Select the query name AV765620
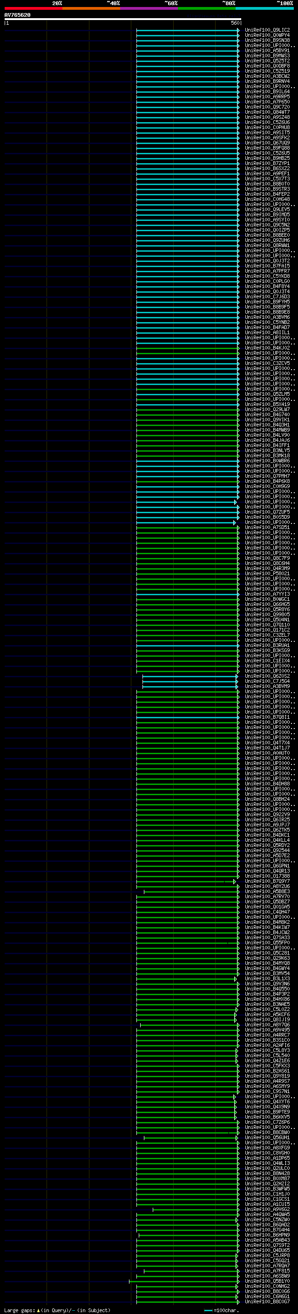Screen dimensions: 298x1314 [17, 15]
